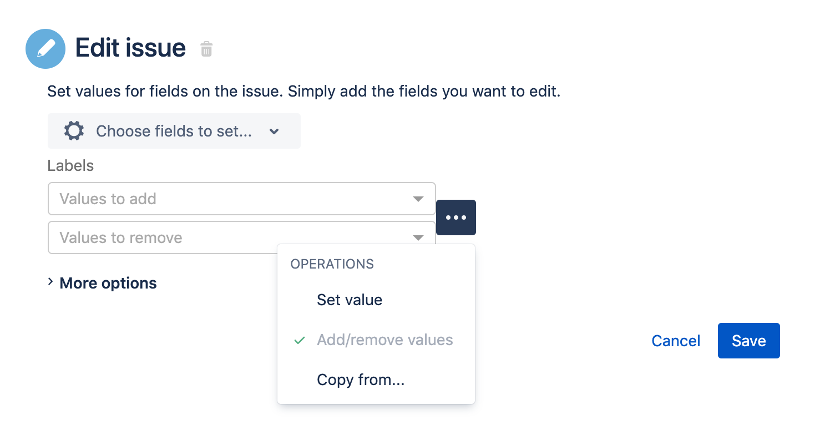Choose Add/remove values in the menu
Screen dimensions: 830x435
coord(385,340)
